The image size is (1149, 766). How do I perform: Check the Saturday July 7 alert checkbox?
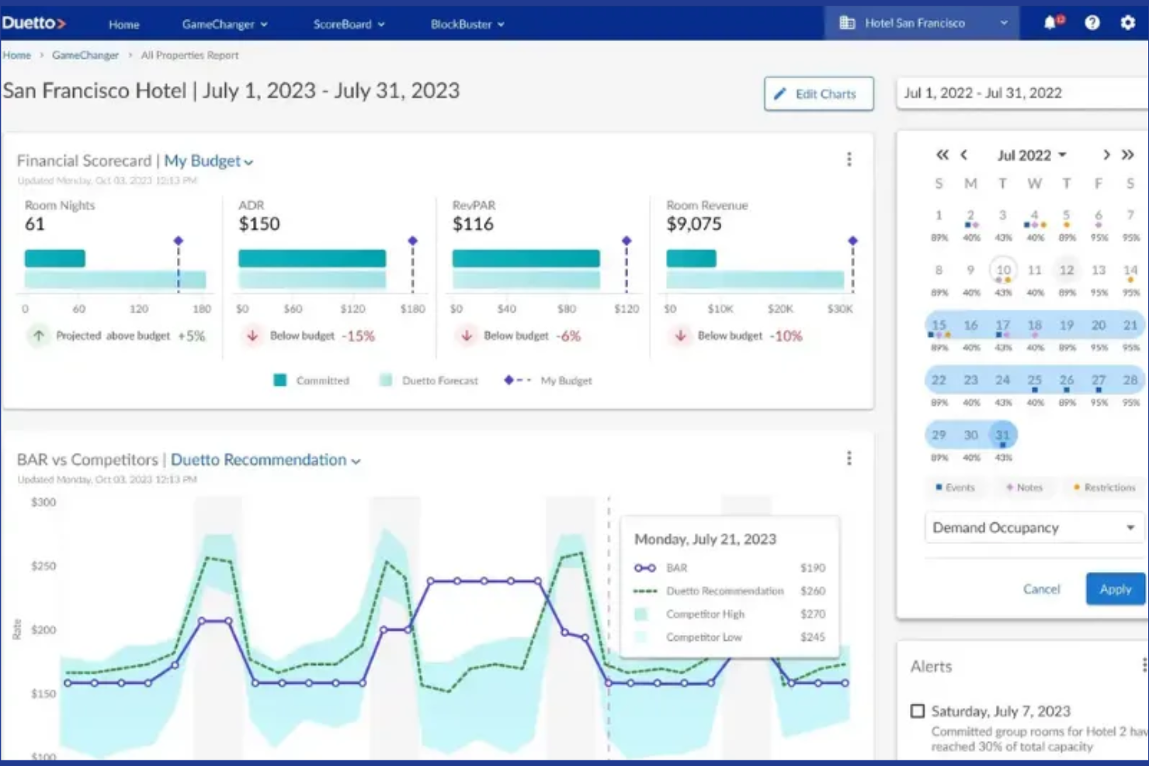pyautogui.click(x=916, y=710)
